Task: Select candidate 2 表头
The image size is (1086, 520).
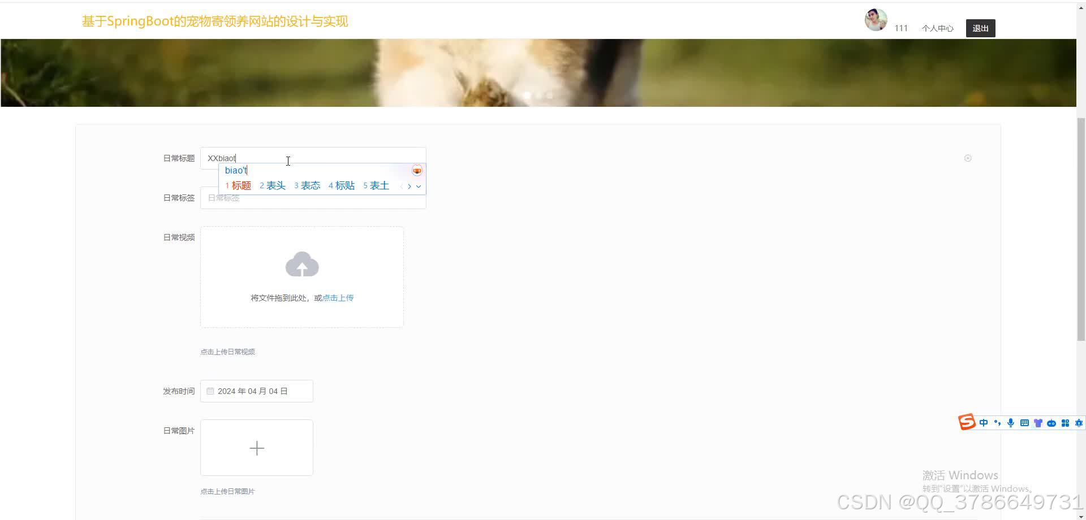Action: tap(273, 185)
